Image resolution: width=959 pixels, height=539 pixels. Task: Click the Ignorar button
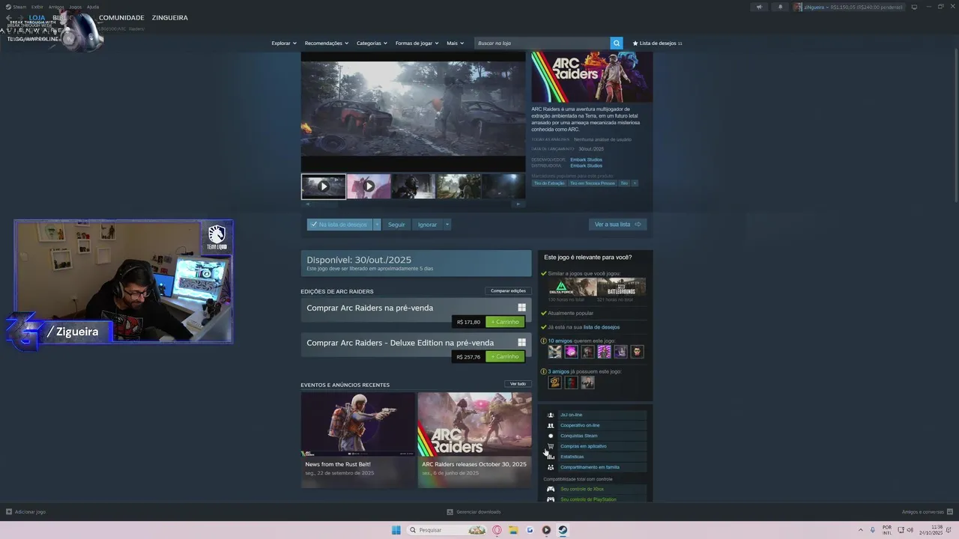(427, 225)
